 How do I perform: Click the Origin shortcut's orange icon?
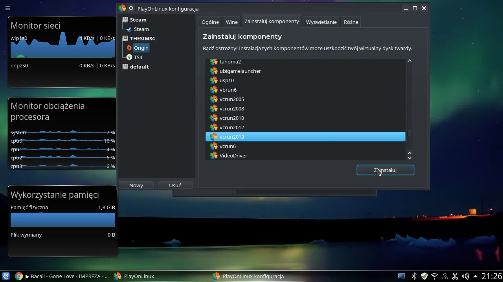pos(129,48)
